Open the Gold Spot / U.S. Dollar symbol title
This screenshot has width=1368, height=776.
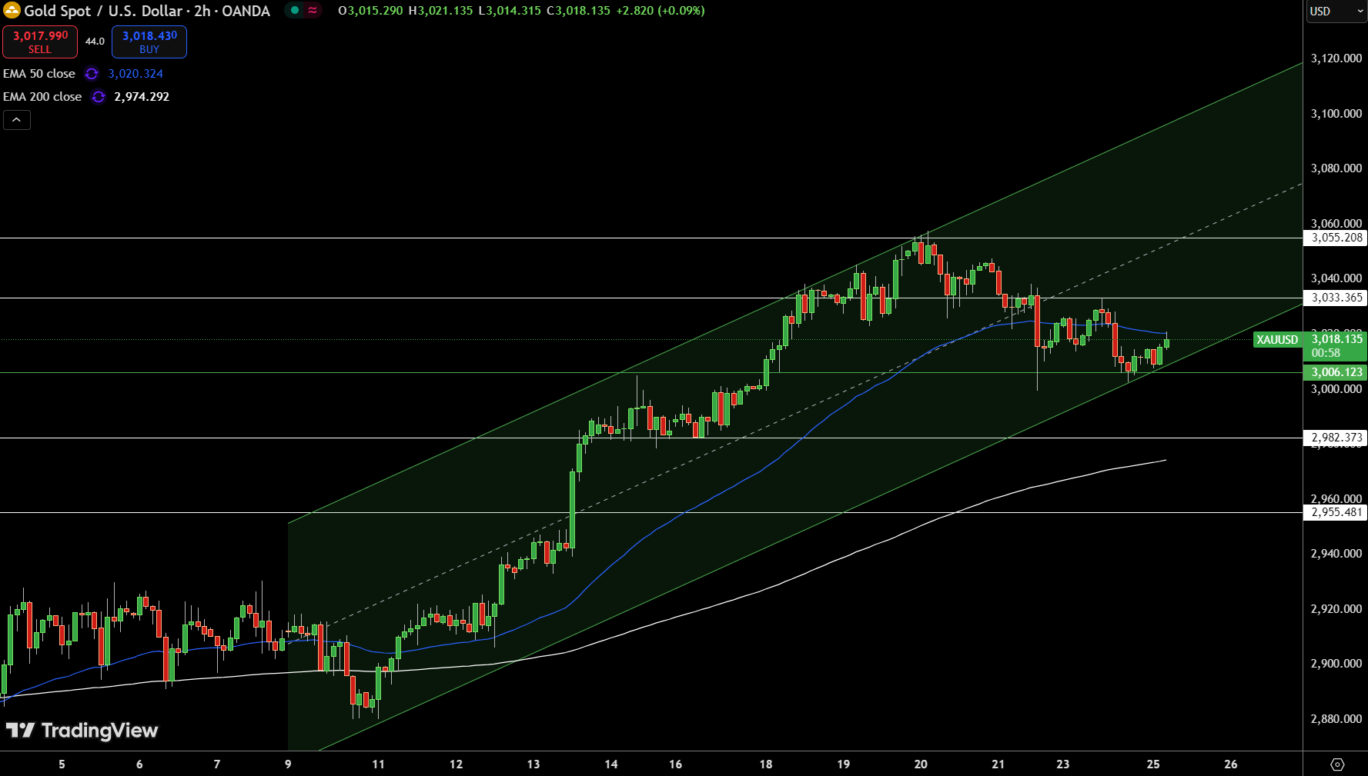(x=147, y=11)
